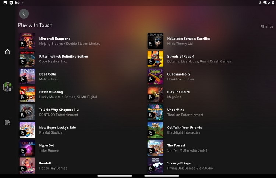Open Killer Instinct: Definitive Edition title
276x178 pixels.
tap(64, 57)
